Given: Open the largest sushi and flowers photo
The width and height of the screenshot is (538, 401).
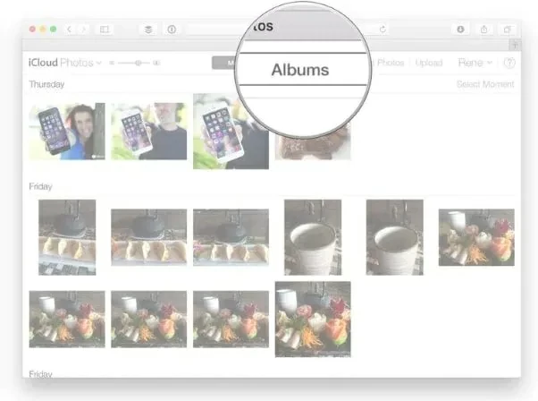Looking at the screenshot, I should pyautogui.click(x=313, y=320).
